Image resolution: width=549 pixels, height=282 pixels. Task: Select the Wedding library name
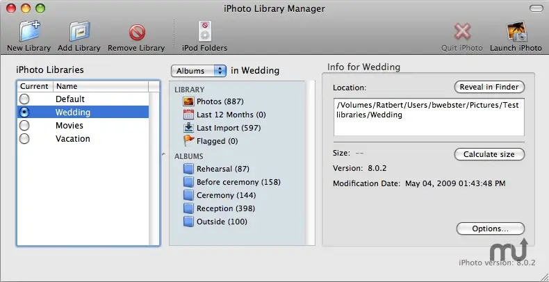coord(73,112)
